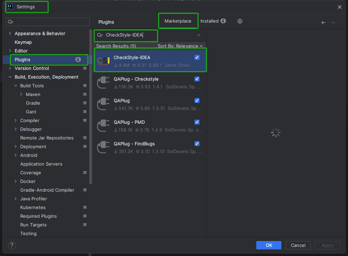348x256 pixels.
Task: Select the Marketplace tab
Action: (178, 21)
